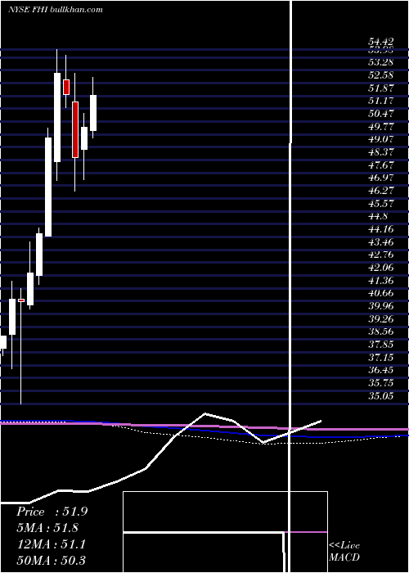Click the 50MA : 50.3 readout
The height and width of the screenshot is (573, 409).
pos(51,560)
